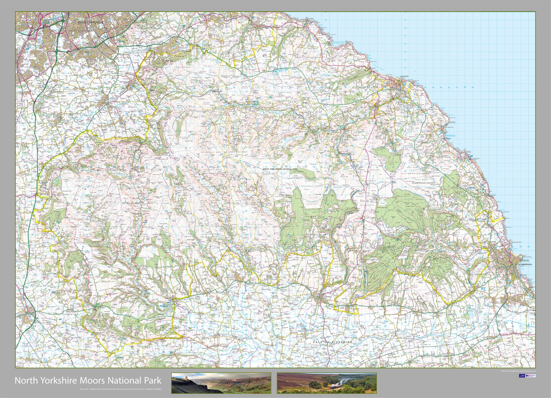
Task: Click the purple mapping partner badge
Action: [x=521, y=376]
